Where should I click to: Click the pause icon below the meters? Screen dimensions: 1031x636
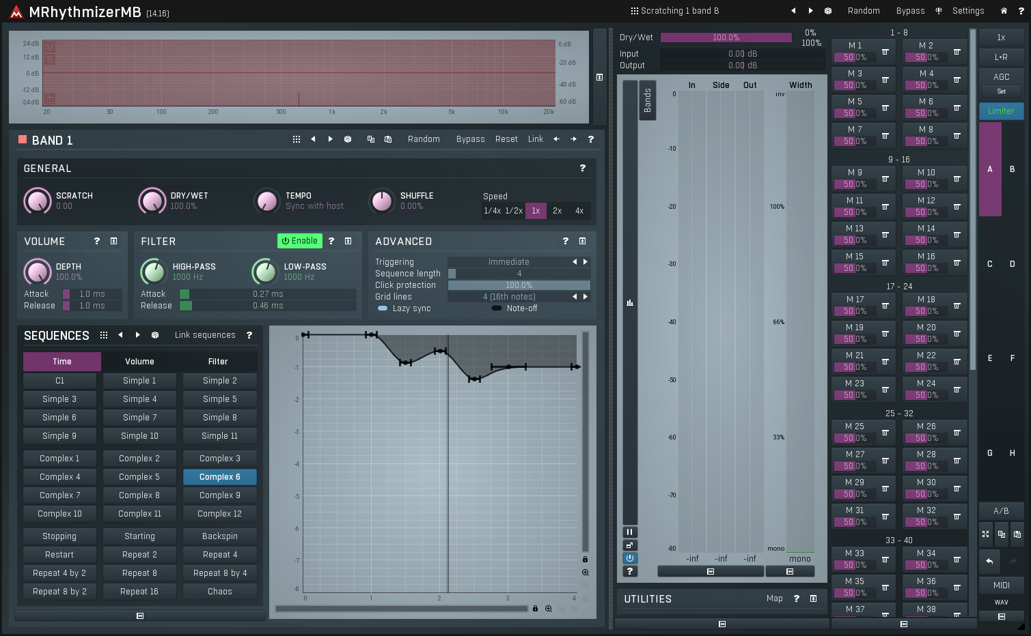630,532
